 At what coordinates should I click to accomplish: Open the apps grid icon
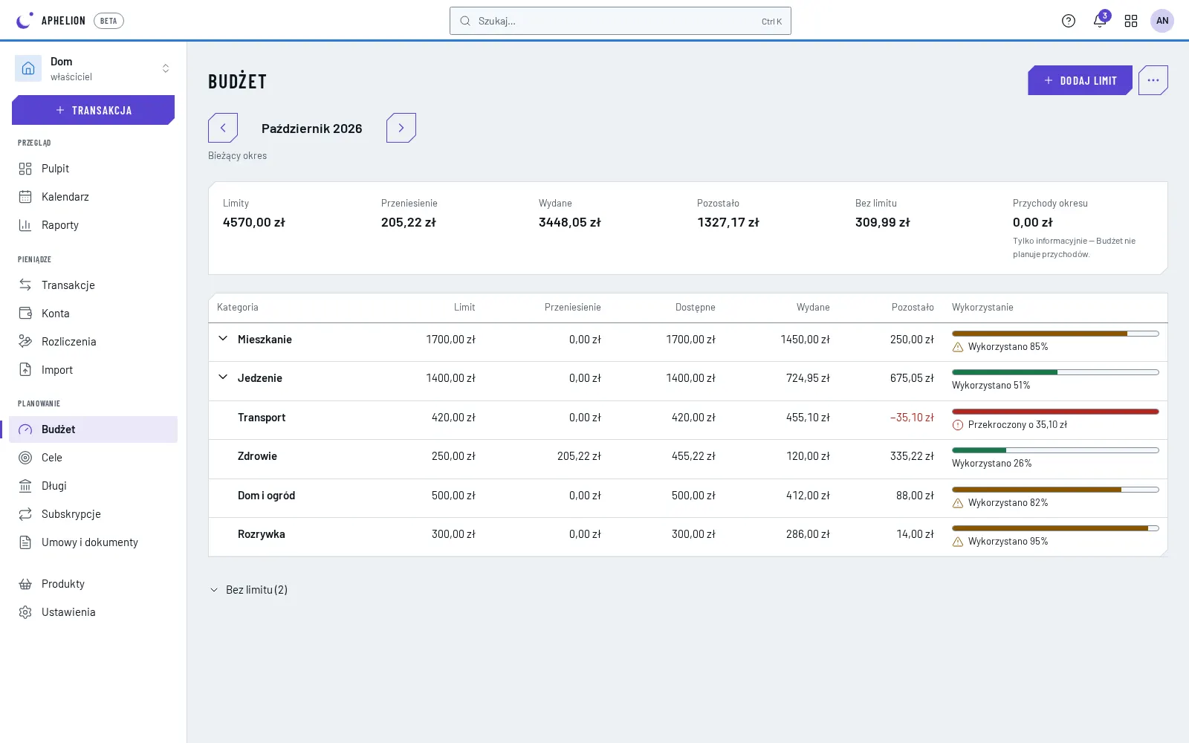click(1131, 21)
